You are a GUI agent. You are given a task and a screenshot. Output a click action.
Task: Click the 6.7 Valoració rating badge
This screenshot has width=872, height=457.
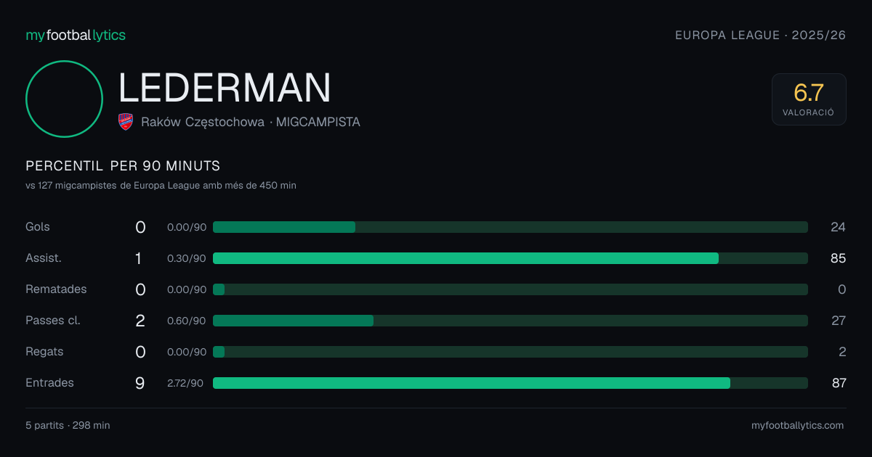pyautogui.click(x=809, y=99)
